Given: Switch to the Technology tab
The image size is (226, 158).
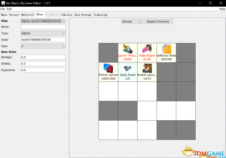Looking at the screenshot, I should pos(100,15).
